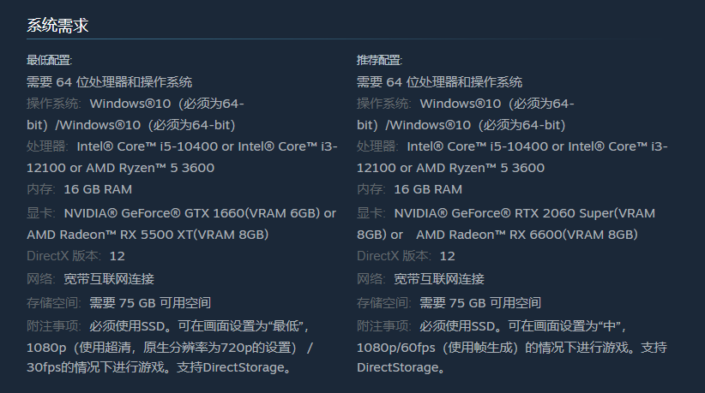Click 需要 75 GB 可用空间 under 最低配置

[150, 303]
